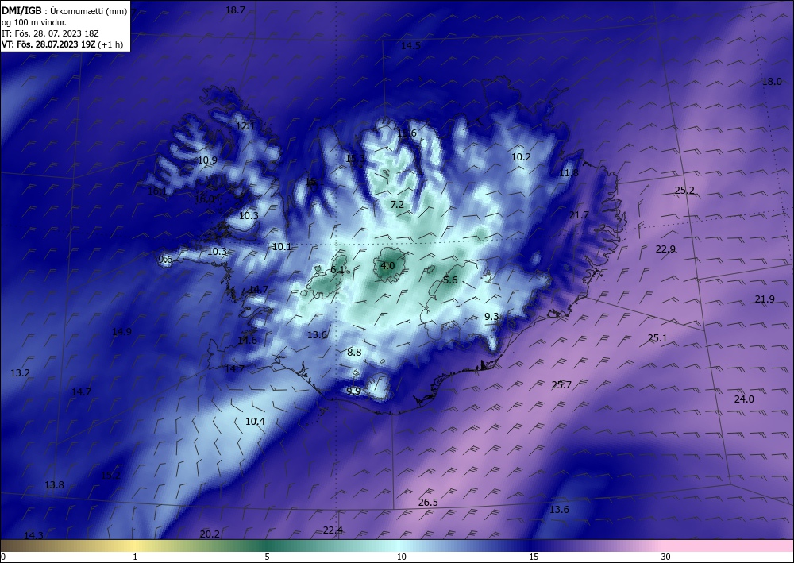Click the 14.6 value on Reykjanes
The height and width of the screenshot is (563, 794).
[247, 340]
